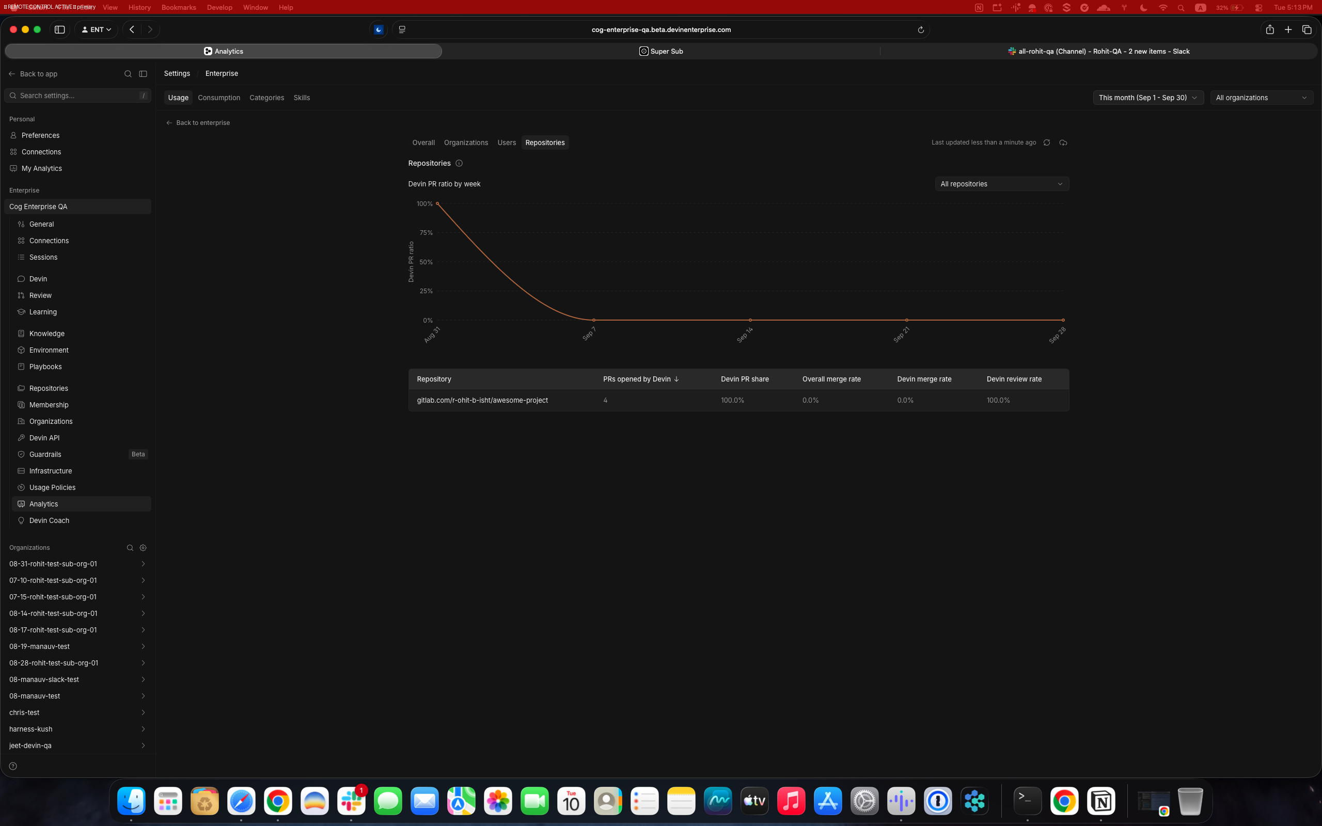Switch to the Consumption tab

tap(219, 98)
